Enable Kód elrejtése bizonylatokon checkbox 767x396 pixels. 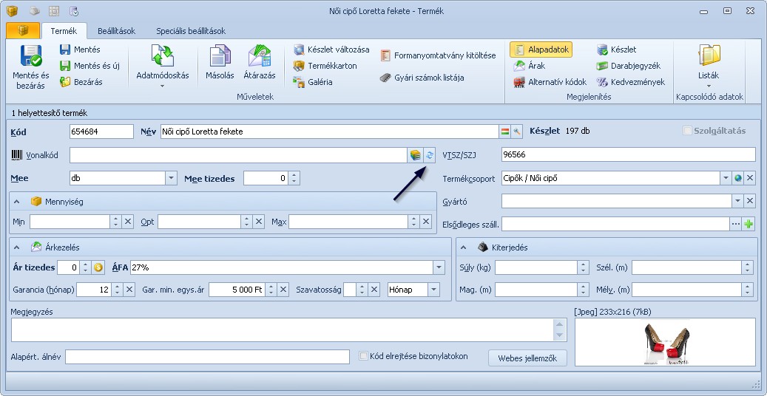pos(363,356)
